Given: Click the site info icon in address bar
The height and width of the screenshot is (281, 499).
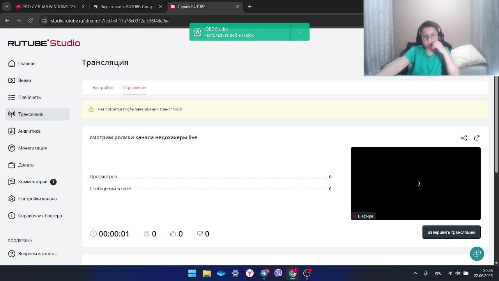Looking at the screenshot, I should (44, 21).
